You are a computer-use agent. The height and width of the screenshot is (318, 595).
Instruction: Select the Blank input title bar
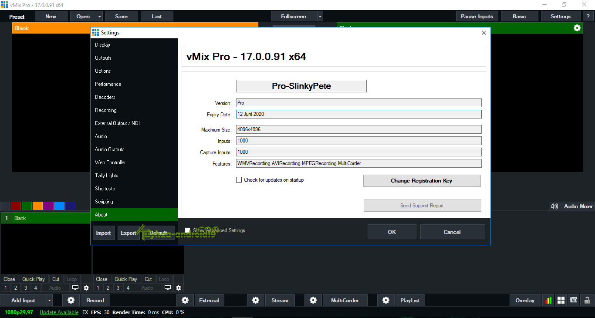(46, 218)
